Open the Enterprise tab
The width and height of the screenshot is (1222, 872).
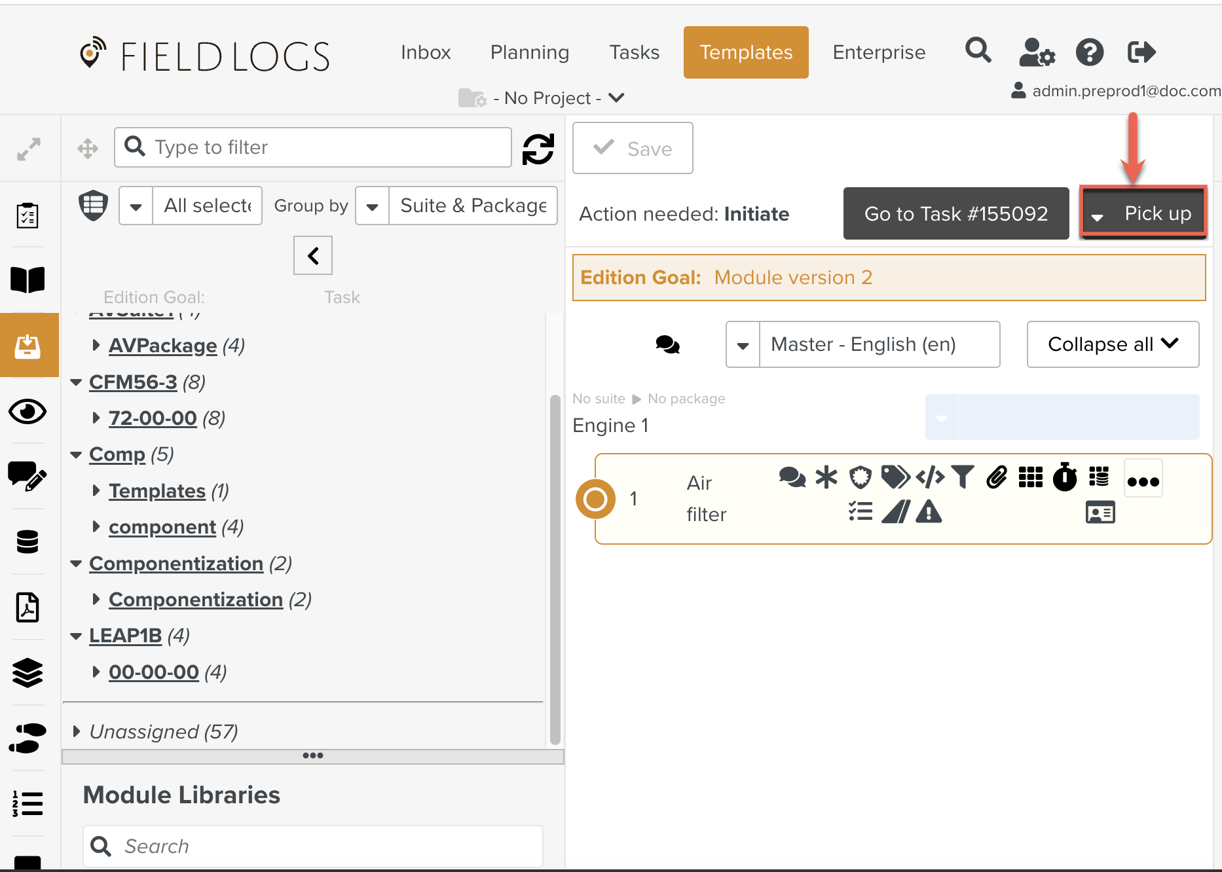point(878,52)
